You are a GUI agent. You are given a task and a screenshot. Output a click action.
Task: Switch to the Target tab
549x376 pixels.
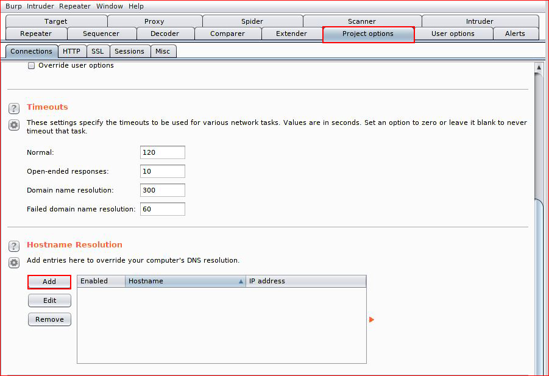(56, 21)
